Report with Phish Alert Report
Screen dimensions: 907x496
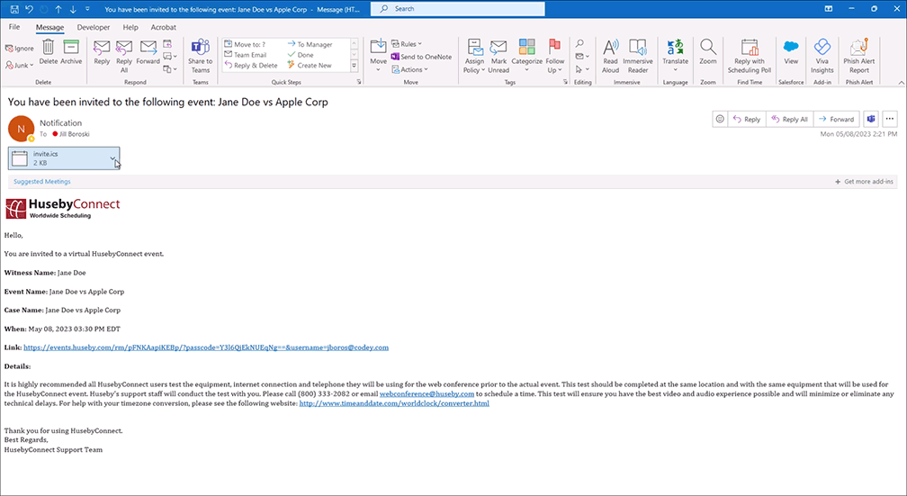click(859, 56)
